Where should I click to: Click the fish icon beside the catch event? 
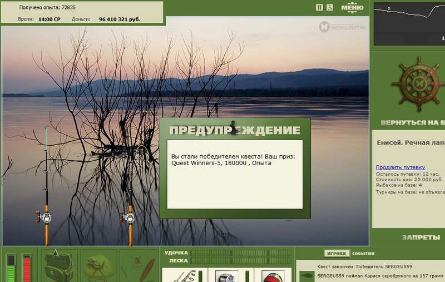pos(308,276)
